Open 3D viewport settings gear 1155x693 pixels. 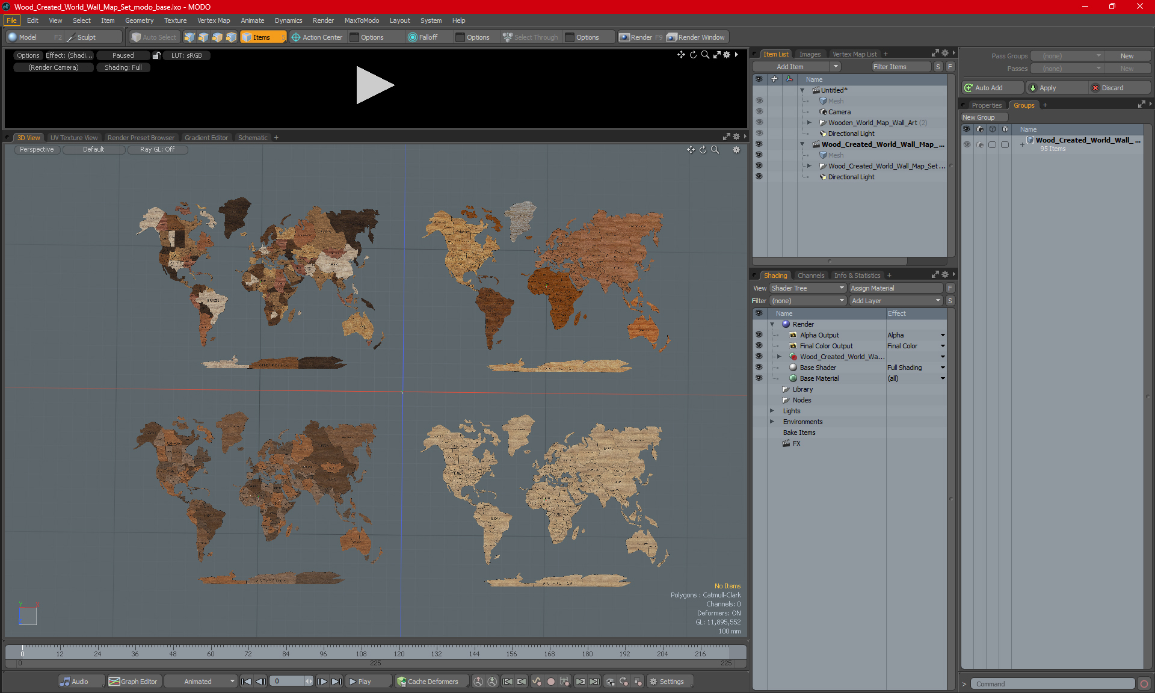pyautogui.click(x=736, y=150)
